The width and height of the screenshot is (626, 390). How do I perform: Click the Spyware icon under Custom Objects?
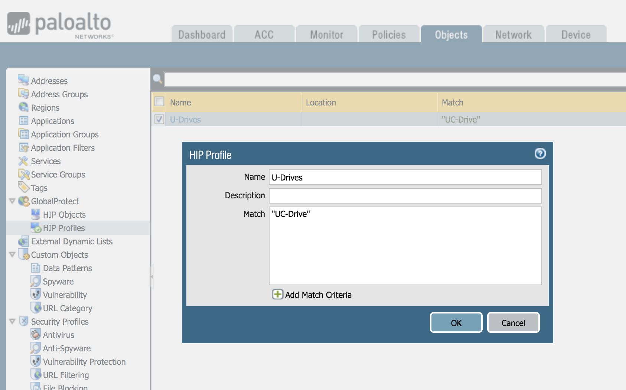click(36, 281)
